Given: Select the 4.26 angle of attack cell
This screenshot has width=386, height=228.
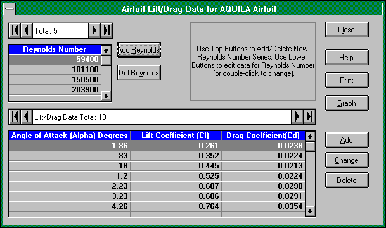Looking at the screenshot, I should tap(70, 206).
